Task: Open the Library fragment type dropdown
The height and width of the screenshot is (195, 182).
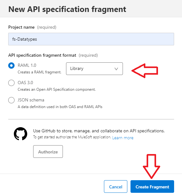Action: tap(94, 69)
